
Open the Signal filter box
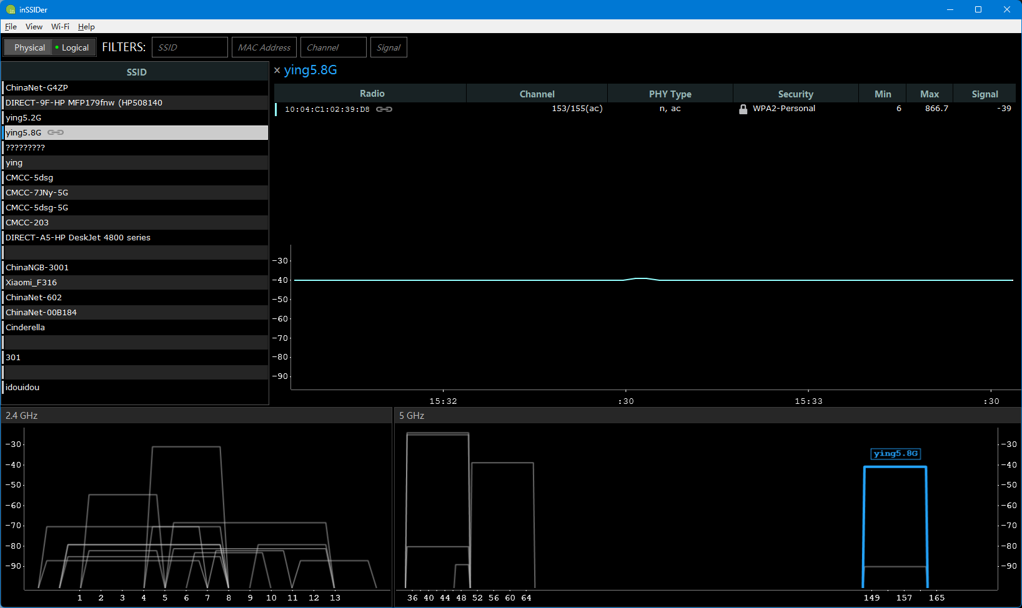coord(388,47)
